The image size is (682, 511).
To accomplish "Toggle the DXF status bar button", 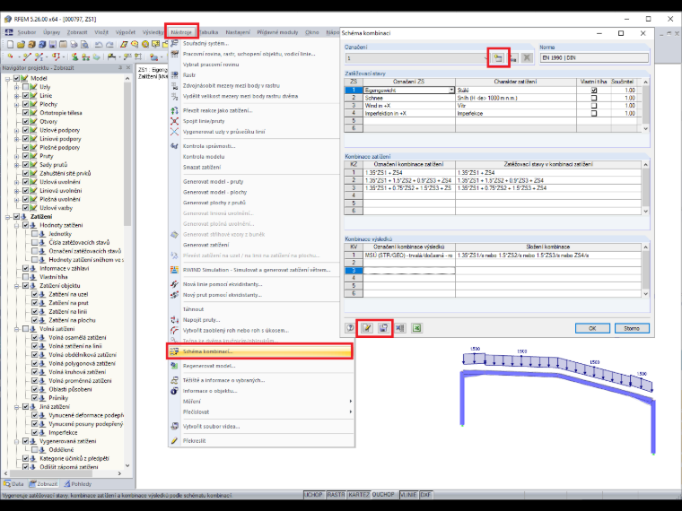I will (426, 495).
